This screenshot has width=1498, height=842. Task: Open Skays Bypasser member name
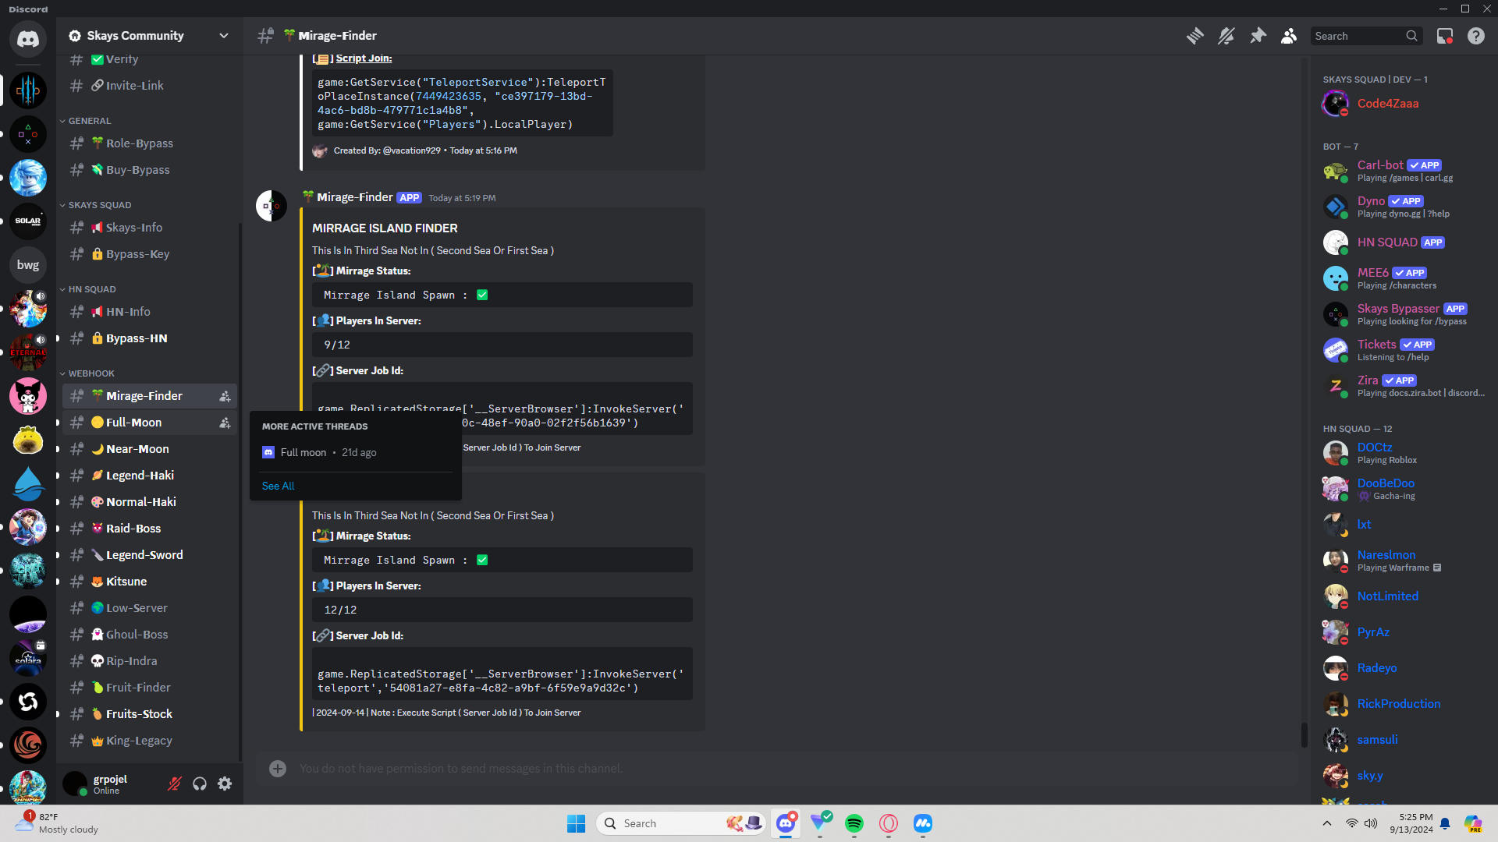click(1398, 309)
